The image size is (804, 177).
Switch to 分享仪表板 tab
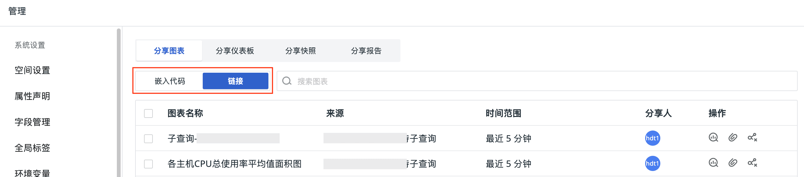(x=235, y=51)
